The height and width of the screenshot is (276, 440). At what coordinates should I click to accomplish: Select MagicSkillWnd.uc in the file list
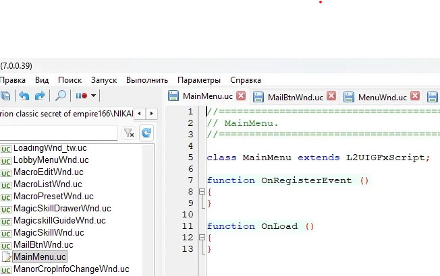coord(43,232)
